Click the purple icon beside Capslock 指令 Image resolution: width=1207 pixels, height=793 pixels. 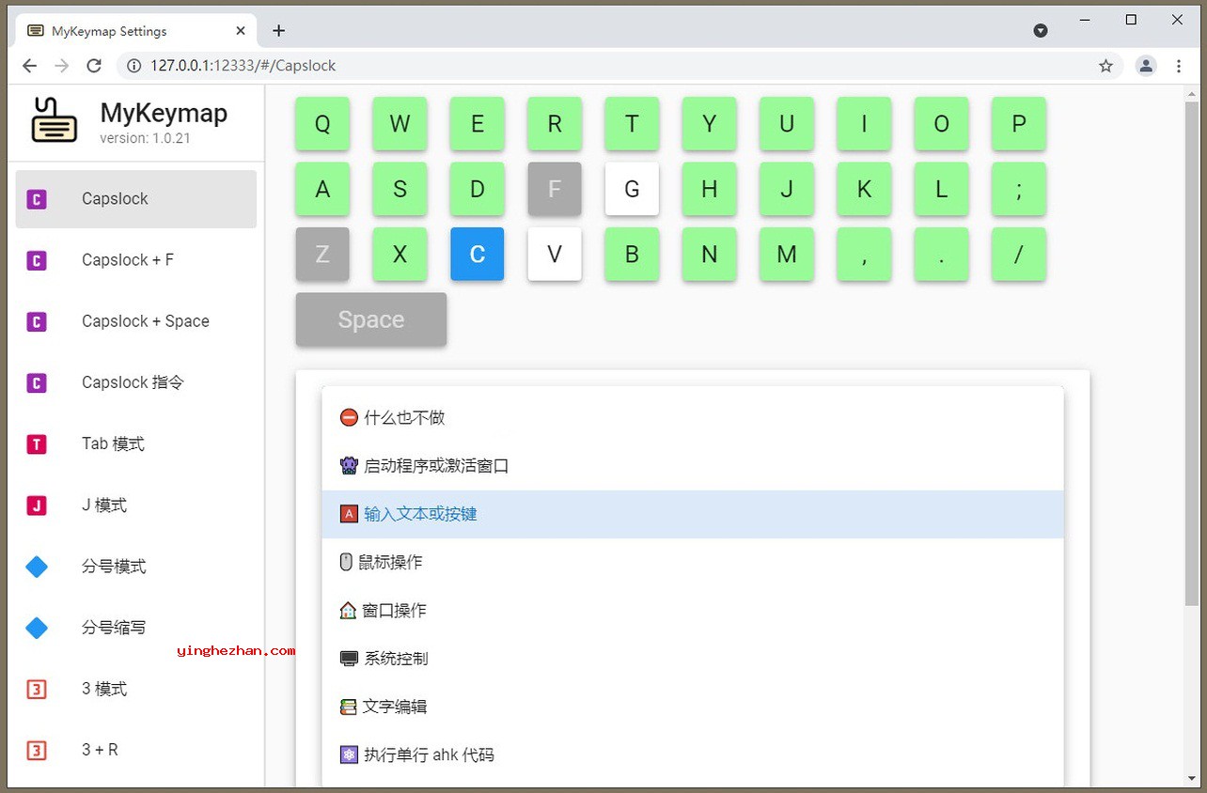pyautogui.click(x=37, y=382)
